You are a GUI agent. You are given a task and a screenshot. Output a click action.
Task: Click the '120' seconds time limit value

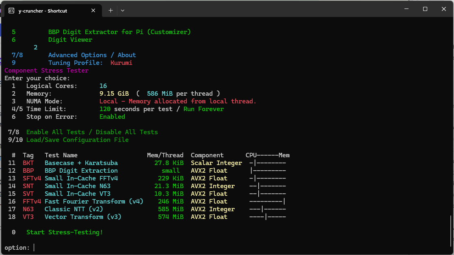(105, 109)
